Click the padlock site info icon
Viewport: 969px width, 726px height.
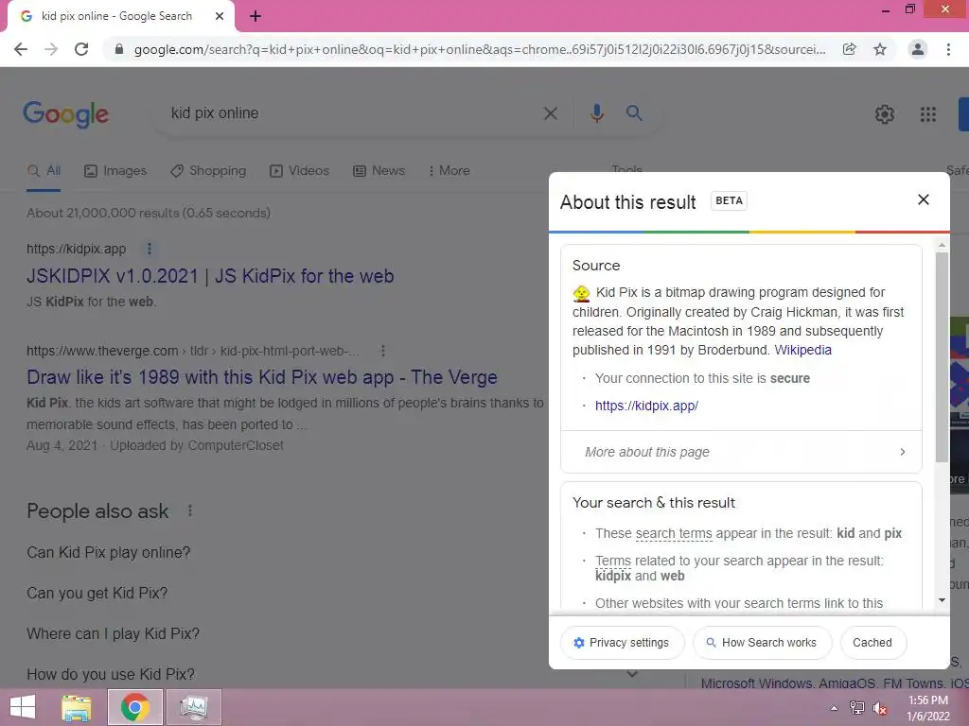click(119, 49)
